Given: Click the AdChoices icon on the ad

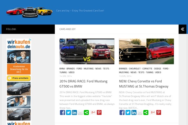Looking at the screenshot, I should coord(30,40).
